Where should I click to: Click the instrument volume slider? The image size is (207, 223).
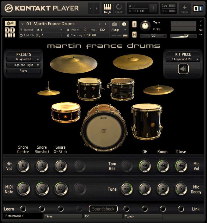[183, 36]
